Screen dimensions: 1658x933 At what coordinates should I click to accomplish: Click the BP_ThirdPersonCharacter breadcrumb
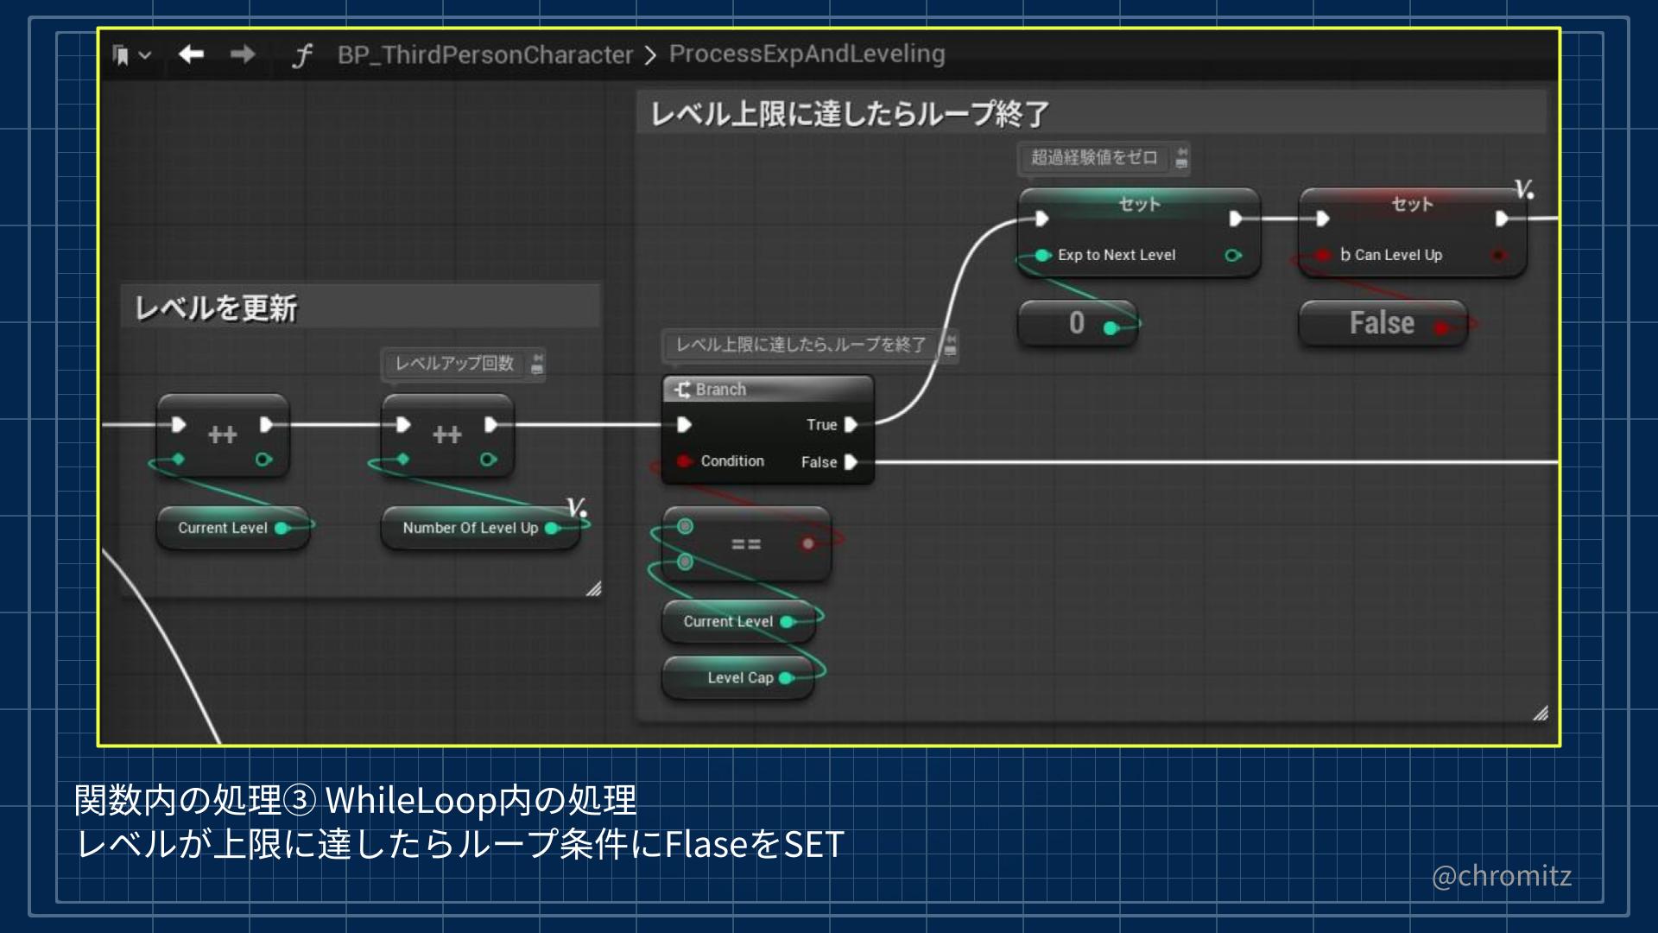tap(484, 54)
